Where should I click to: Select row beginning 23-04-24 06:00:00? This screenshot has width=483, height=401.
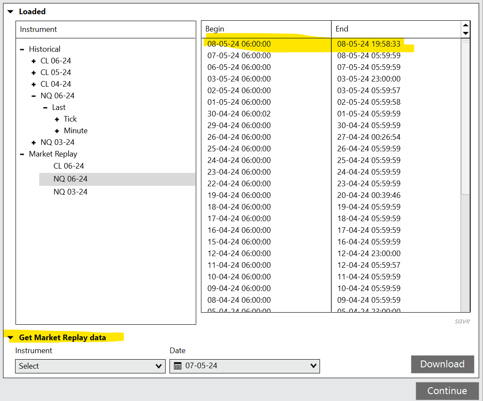tap(331, 172)
